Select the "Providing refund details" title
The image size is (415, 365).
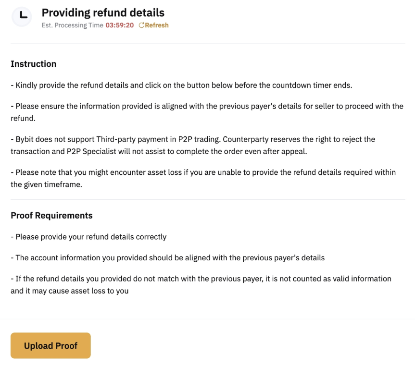click(x=103, y=12)
